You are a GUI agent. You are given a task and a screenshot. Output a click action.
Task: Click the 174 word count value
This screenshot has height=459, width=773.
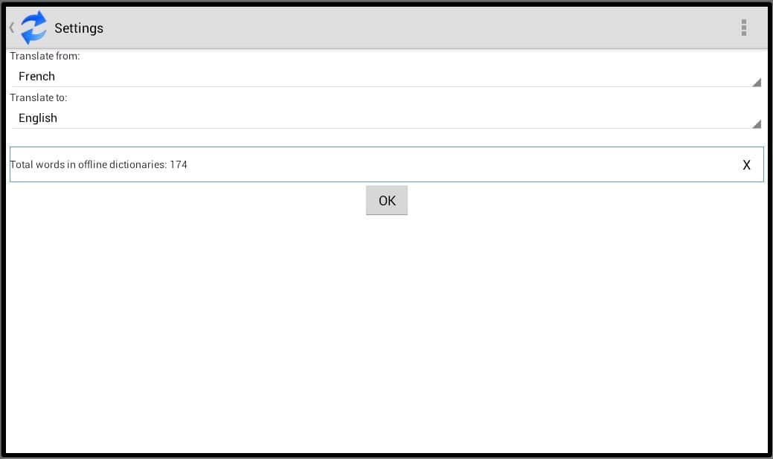[179, 164]
